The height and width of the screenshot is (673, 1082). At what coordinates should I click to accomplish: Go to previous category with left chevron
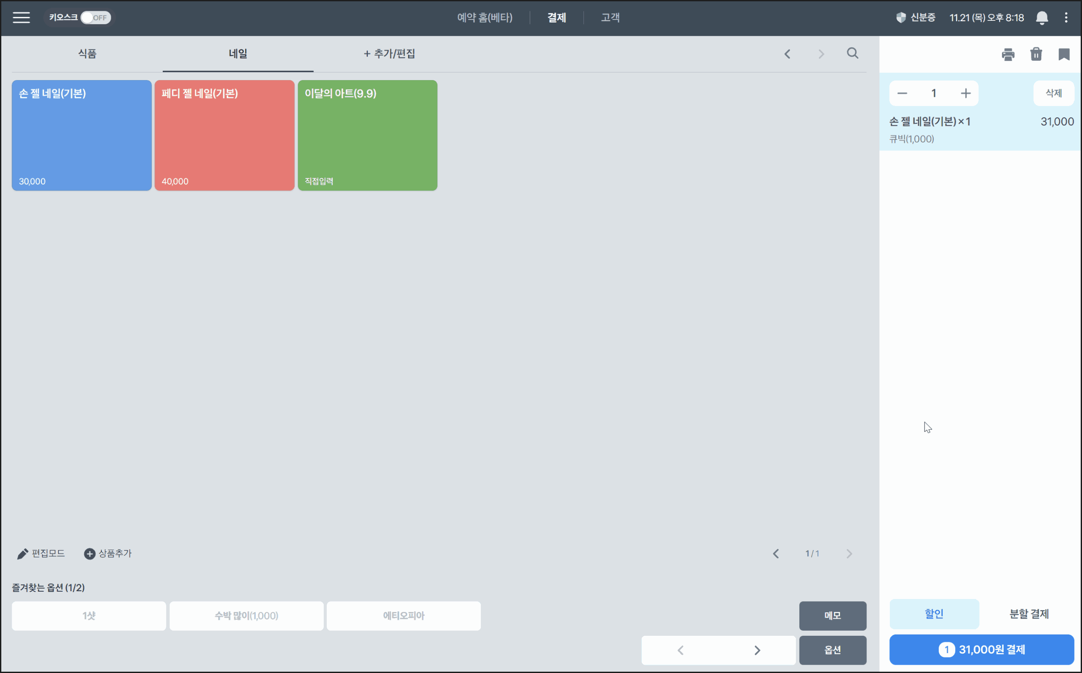tap(787, 54)
